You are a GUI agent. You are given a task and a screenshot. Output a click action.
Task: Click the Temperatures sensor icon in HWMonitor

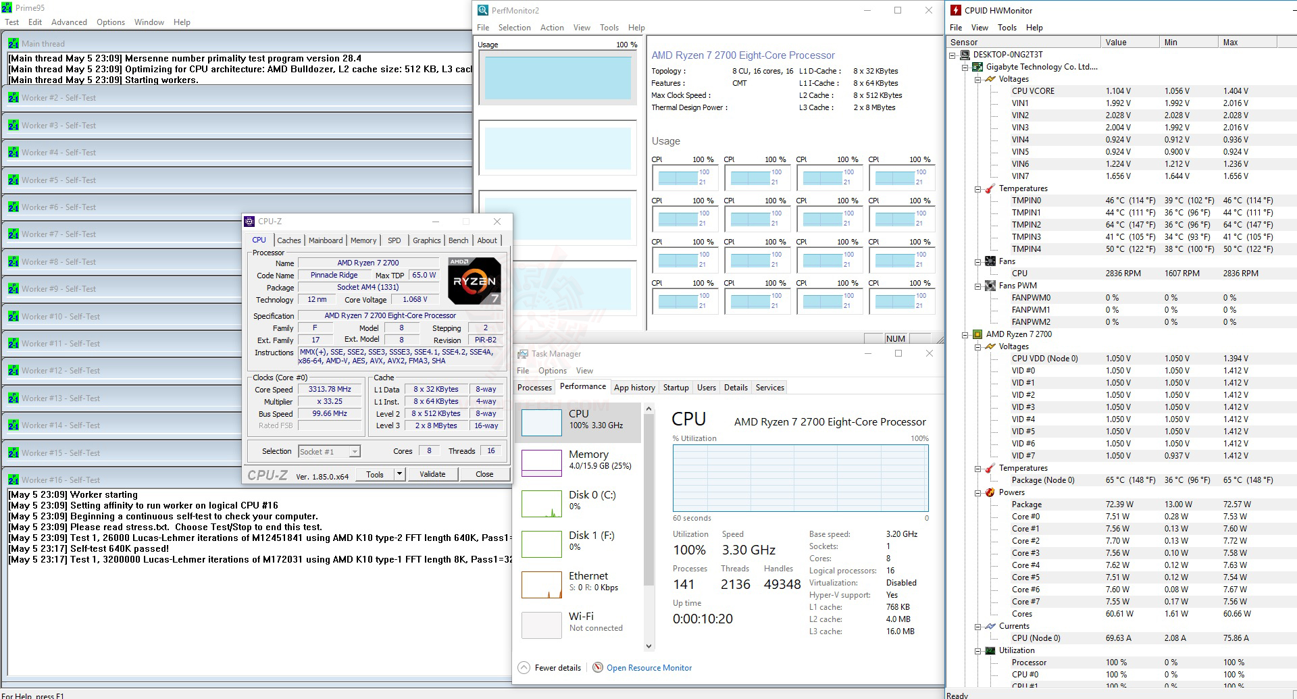(x=989, y=188)
